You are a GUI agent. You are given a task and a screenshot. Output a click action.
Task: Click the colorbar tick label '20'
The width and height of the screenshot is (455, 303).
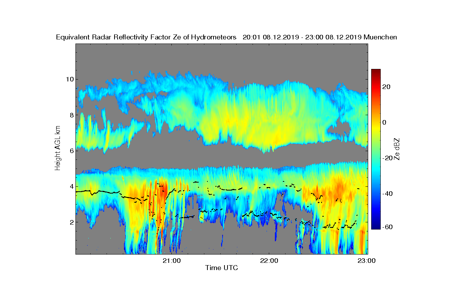coord(386,87)
